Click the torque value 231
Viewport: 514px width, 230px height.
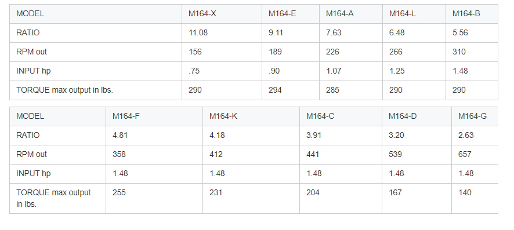click(216, 192)
